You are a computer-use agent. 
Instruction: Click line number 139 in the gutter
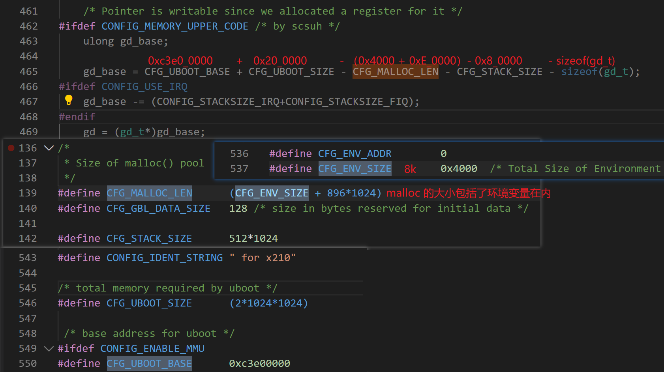[x=28, y=193]
